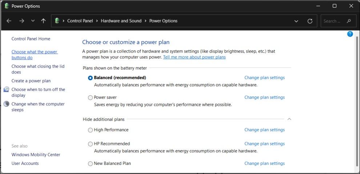
Task: Open recent locations dropdown arrow
Action: pyautogui.click(x=33, y=21)
